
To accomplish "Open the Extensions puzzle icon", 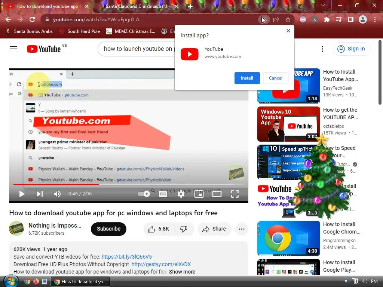I will [x=327, y=19].
